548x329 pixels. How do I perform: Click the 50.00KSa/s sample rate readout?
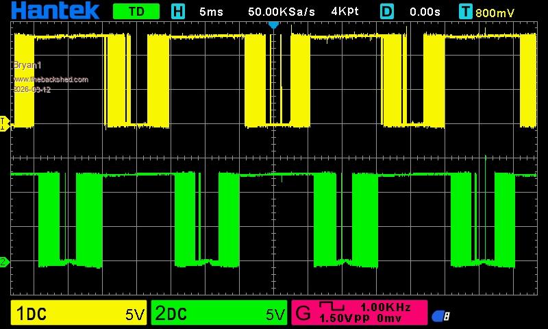[282, 12]
